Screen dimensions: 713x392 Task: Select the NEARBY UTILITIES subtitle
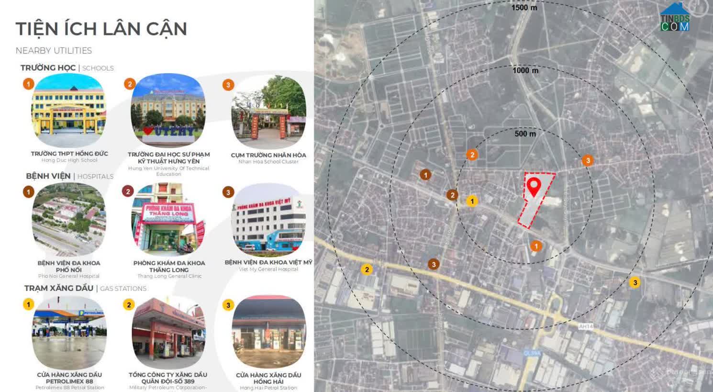pos(54,50)
